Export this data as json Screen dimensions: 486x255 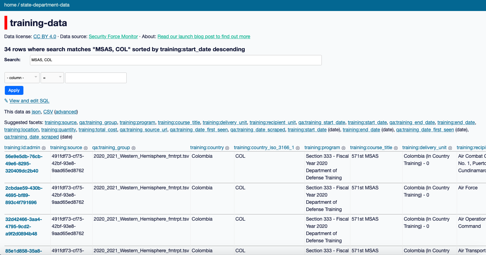click(x=36, y=112)
